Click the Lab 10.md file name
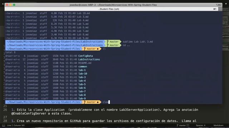Viewport: 229px width, 128px height. click(x=83, y=13)
